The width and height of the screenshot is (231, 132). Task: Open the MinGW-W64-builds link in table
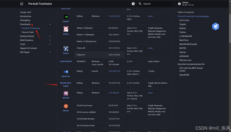[66, 84]
